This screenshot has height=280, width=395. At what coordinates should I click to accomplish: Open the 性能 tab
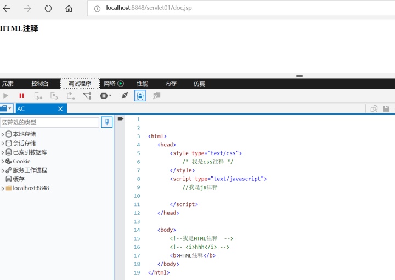click(142, 83)
